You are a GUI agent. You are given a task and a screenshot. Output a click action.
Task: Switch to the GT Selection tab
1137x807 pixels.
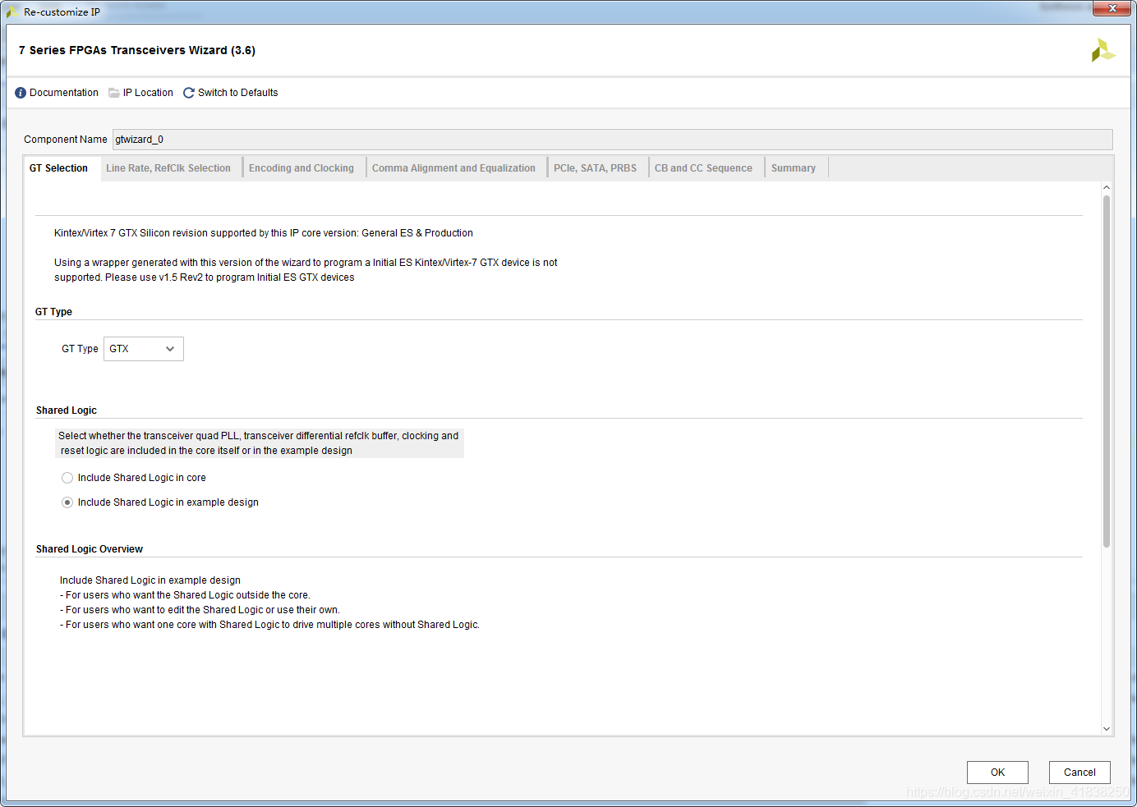tap(59, 168)
